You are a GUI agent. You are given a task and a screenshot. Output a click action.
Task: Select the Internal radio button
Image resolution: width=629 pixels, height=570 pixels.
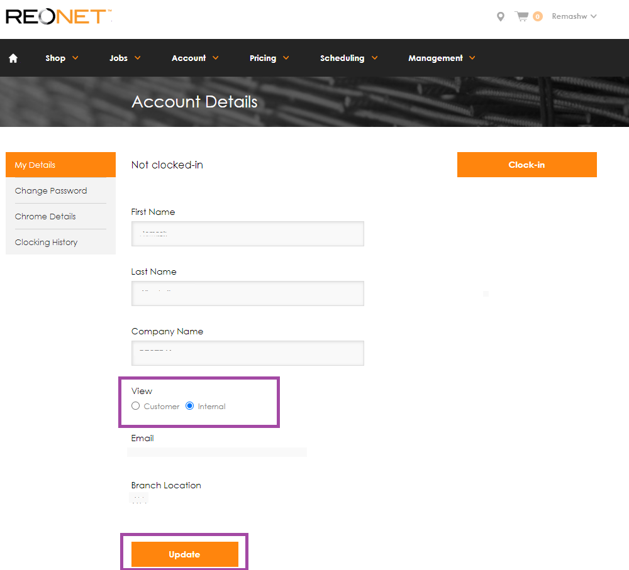pos(189,406)
